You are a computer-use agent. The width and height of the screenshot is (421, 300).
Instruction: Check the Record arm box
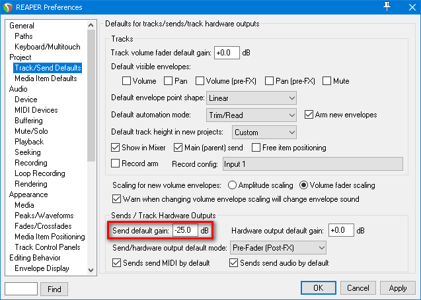116,164
